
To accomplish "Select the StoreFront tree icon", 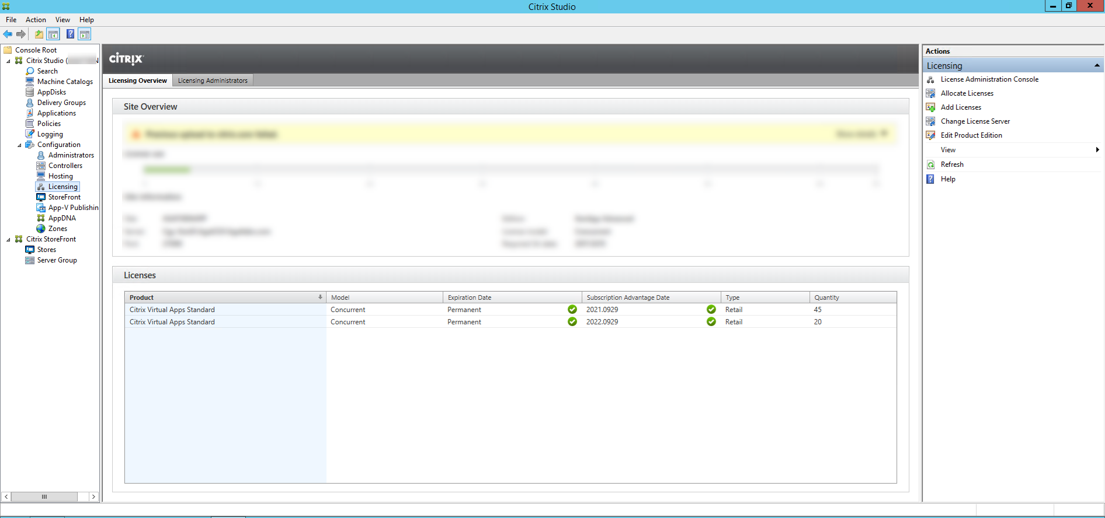I will click(x=41, y=197).
